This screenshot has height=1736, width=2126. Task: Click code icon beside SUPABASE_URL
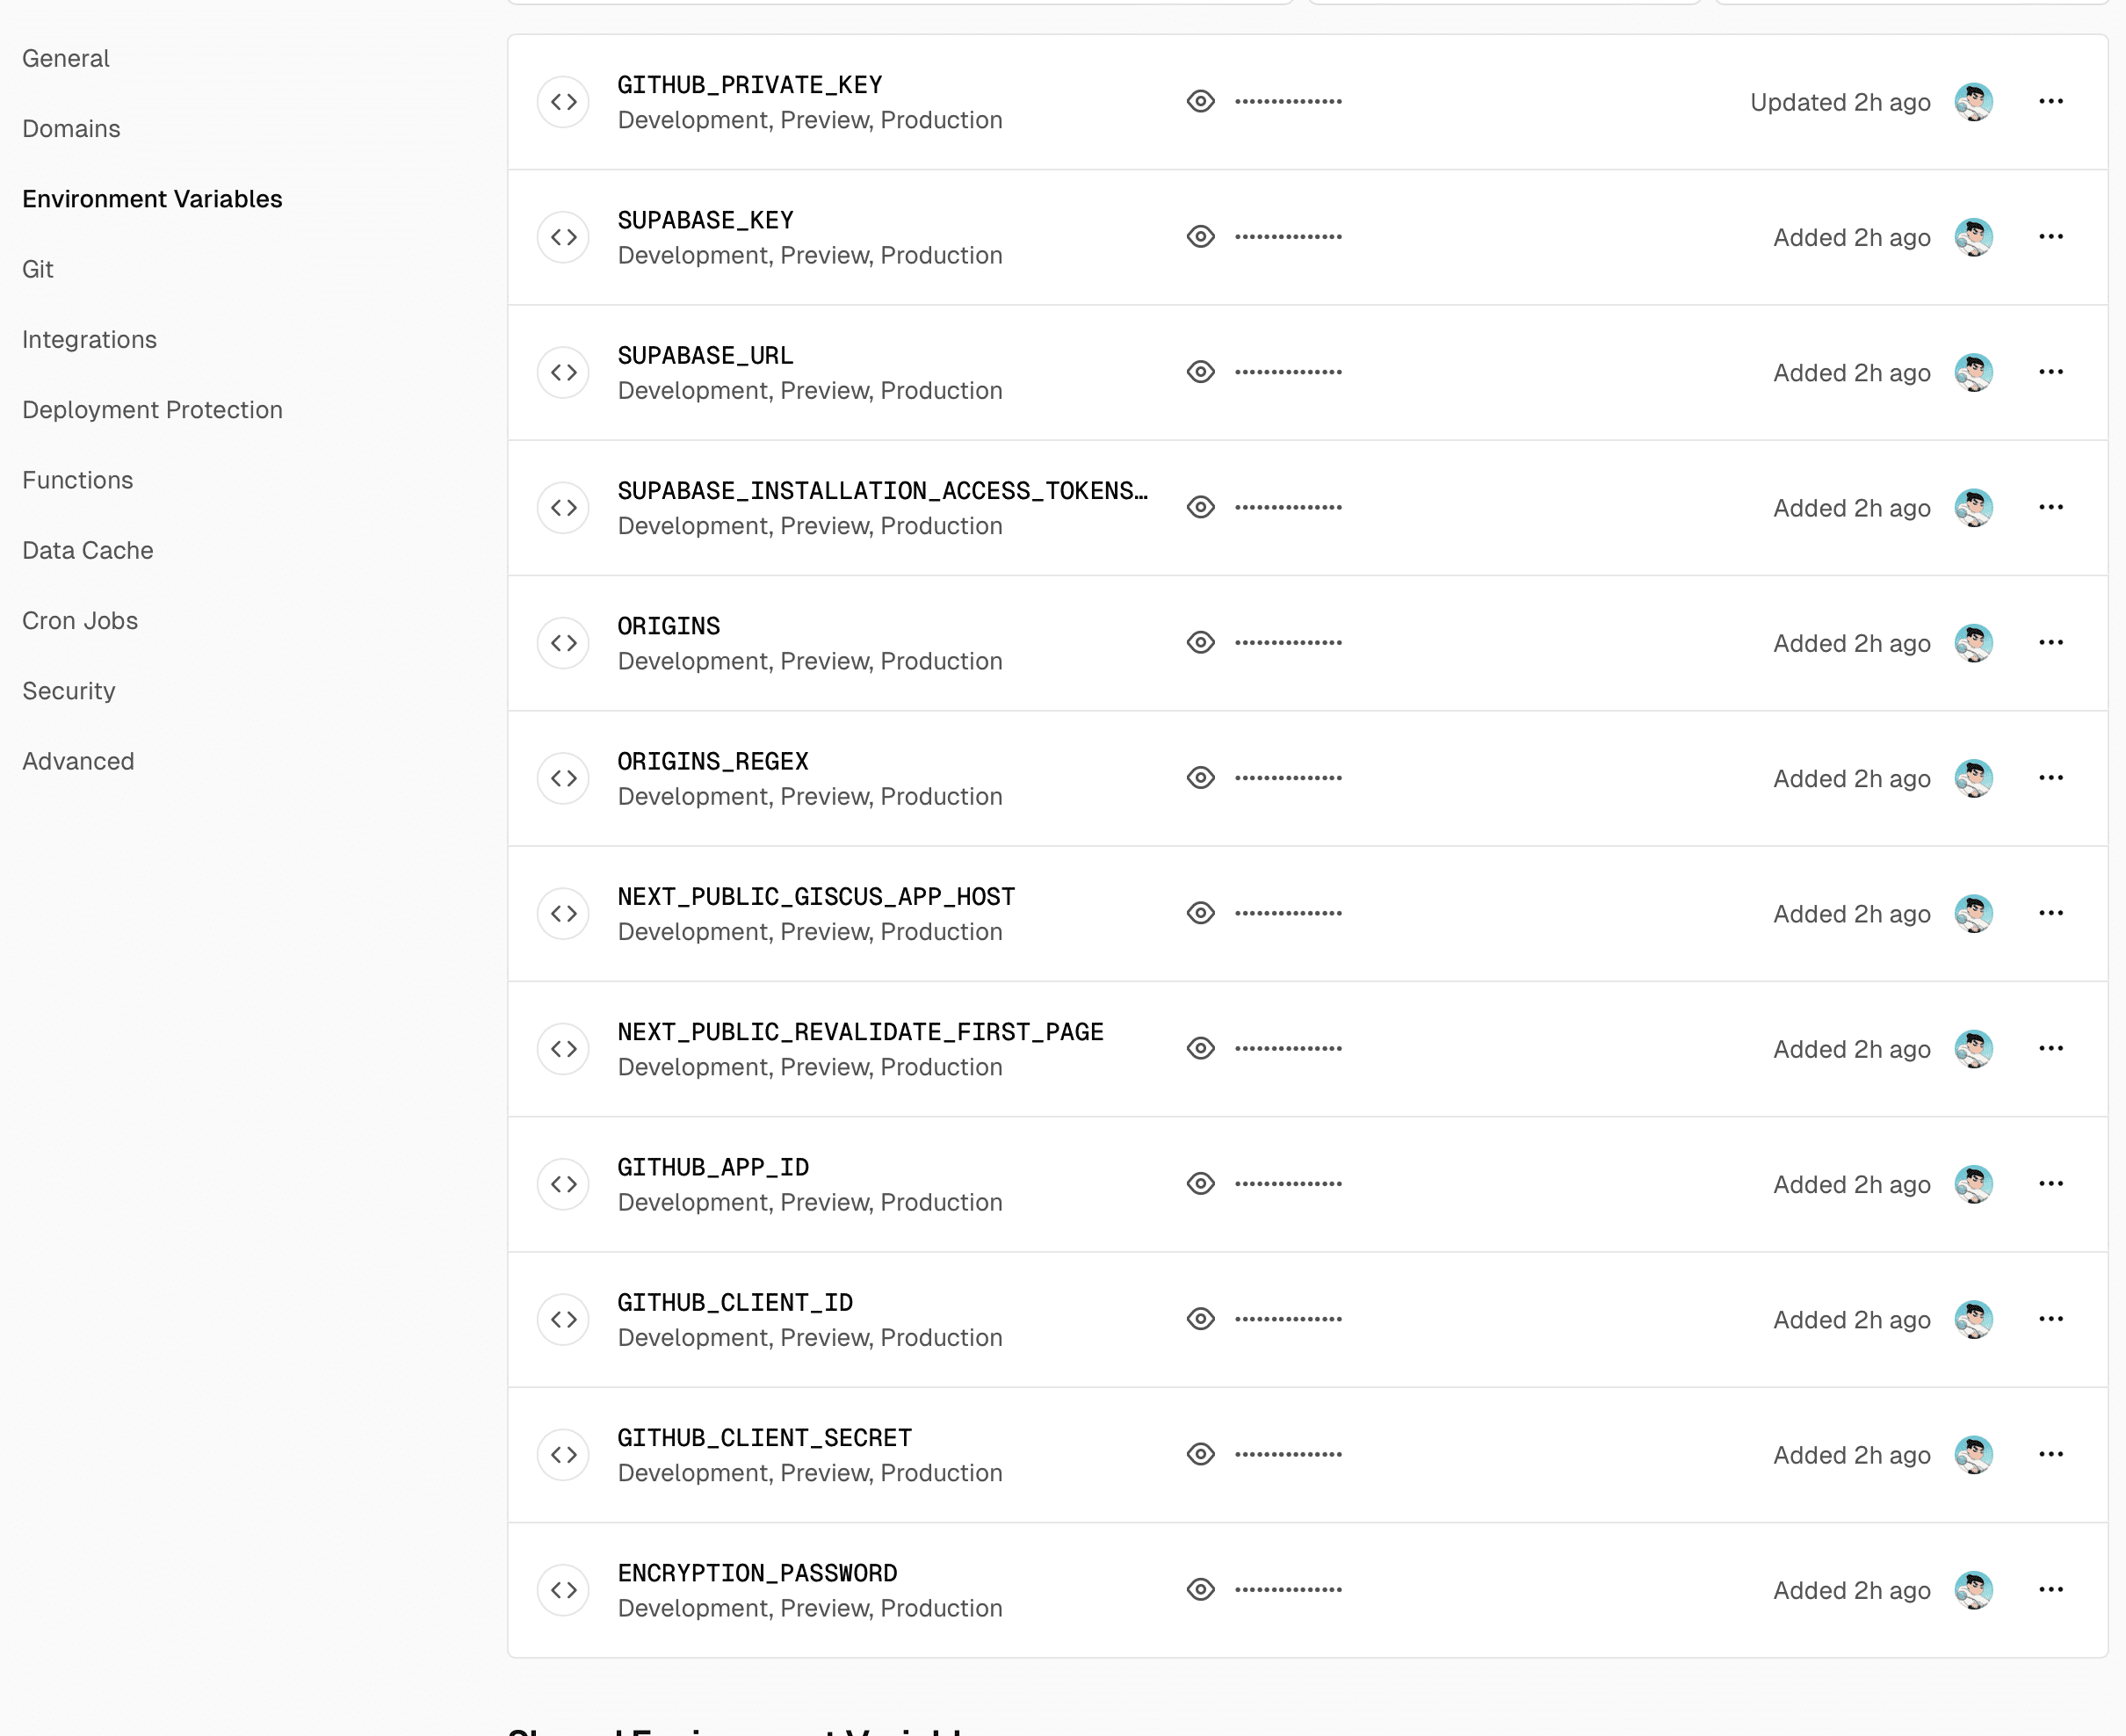point(563,372)
